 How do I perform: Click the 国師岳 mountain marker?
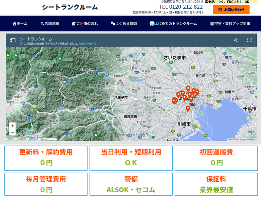pyautogui.click(x=16, y=56)
